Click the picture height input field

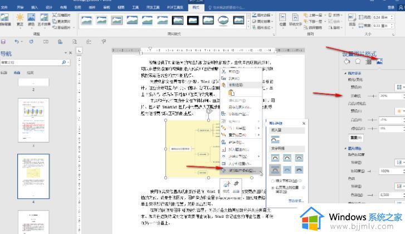click(383, 17)
